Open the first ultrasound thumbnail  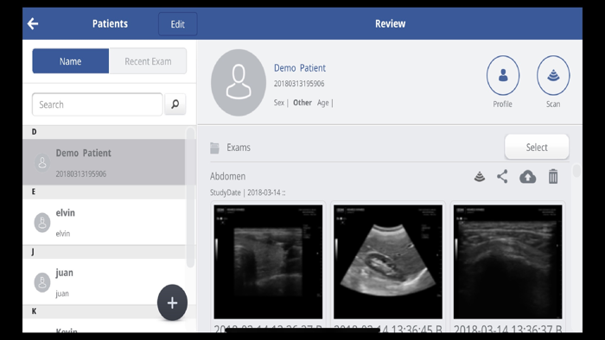pos(268,261)
